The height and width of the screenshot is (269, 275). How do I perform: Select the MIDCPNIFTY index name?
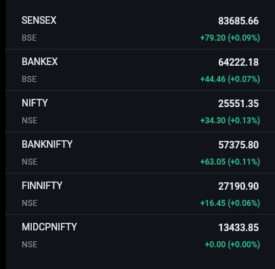pyautogui.click(x=49, y=227)
